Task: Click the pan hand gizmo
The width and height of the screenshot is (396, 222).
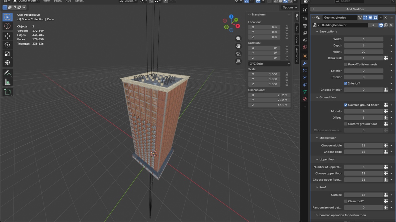Action: (x=238, y=46)
